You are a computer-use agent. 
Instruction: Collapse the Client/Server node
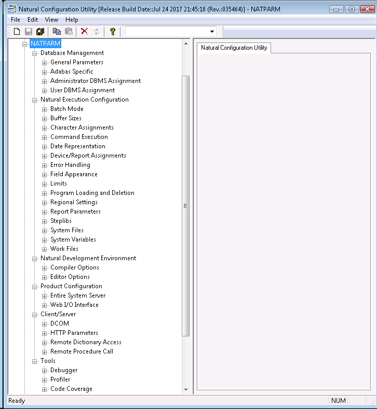[34, 315]
